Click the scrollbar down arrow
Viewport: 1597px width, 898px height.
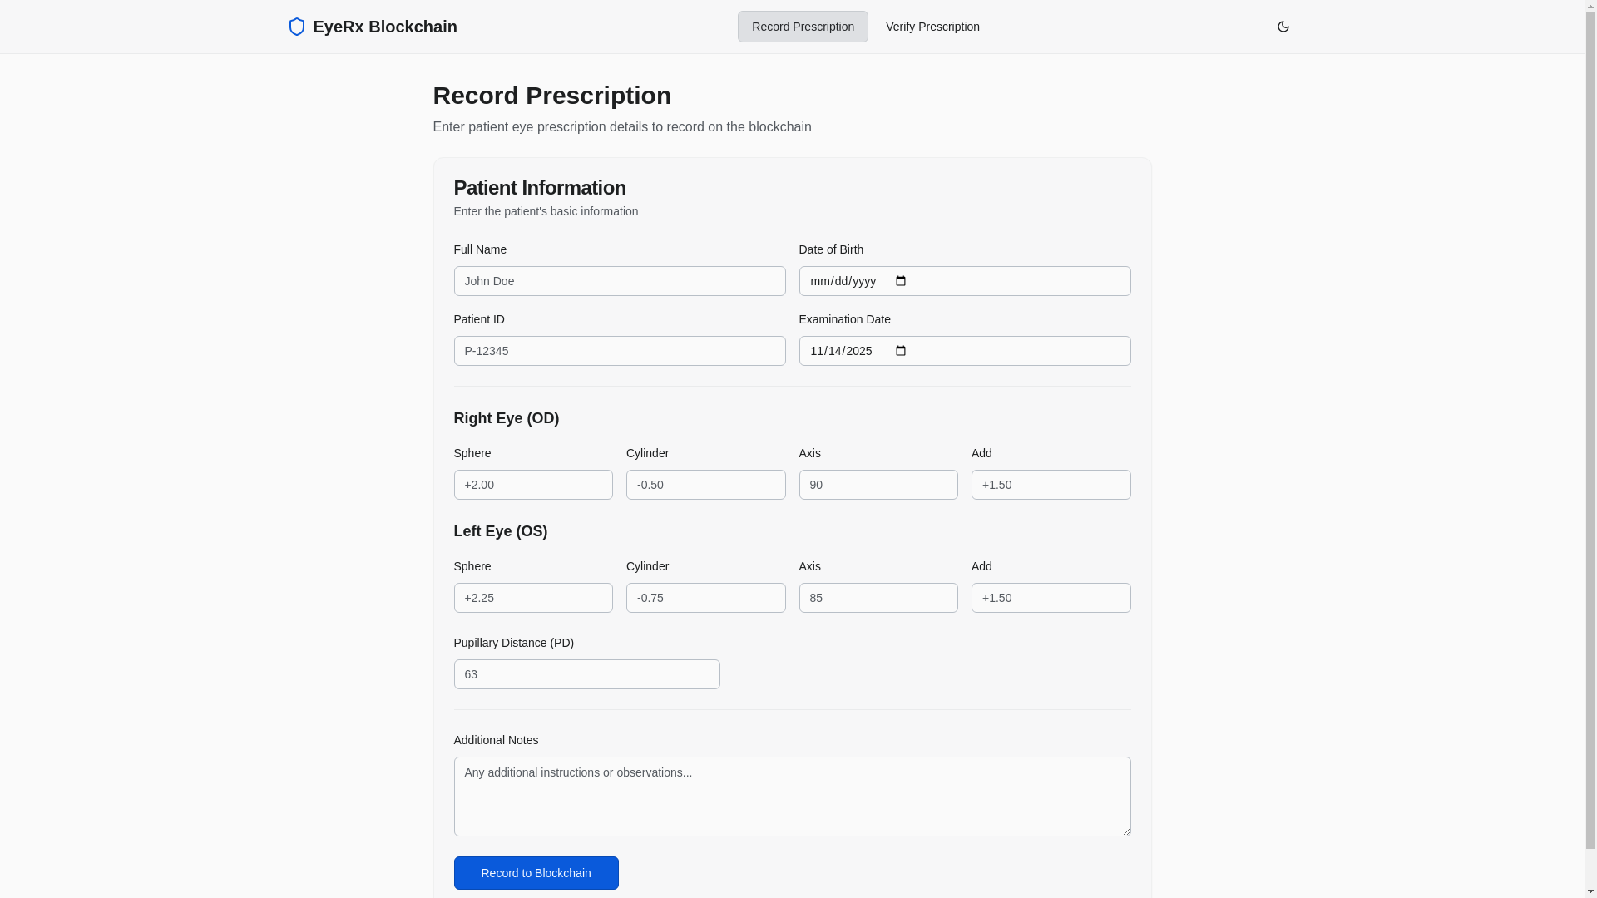click(x=1590, y=891)
